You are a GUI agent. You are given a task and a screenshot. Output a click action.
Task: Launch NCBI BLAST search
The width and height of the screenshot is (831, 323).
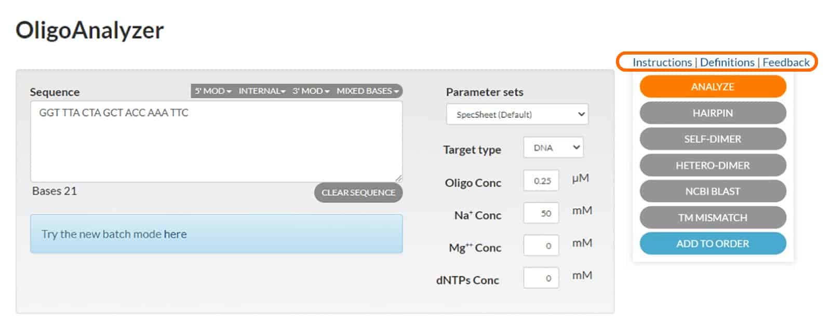[712, 192]
